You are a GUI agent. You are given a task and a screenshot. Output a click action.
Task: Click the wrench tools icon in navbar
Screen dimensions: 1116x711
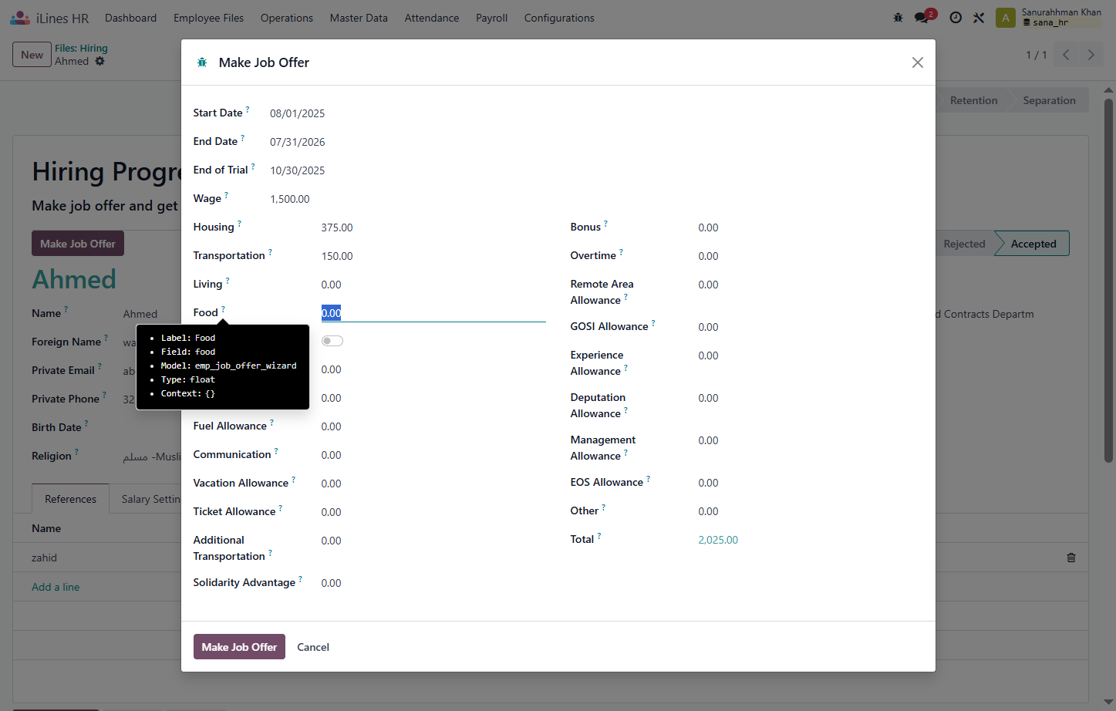tap(979, 18)
